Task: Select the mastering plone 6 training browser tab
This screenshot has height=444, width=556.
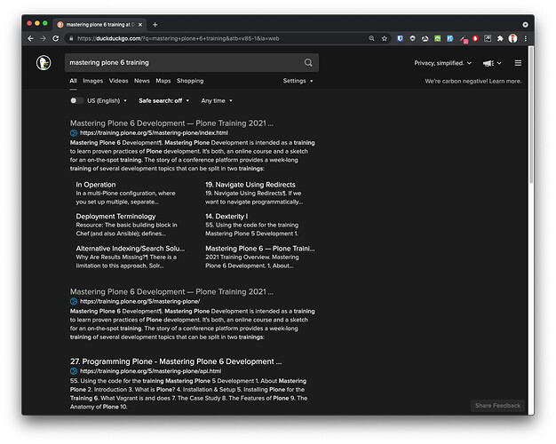Action: (x=99, y=25)
